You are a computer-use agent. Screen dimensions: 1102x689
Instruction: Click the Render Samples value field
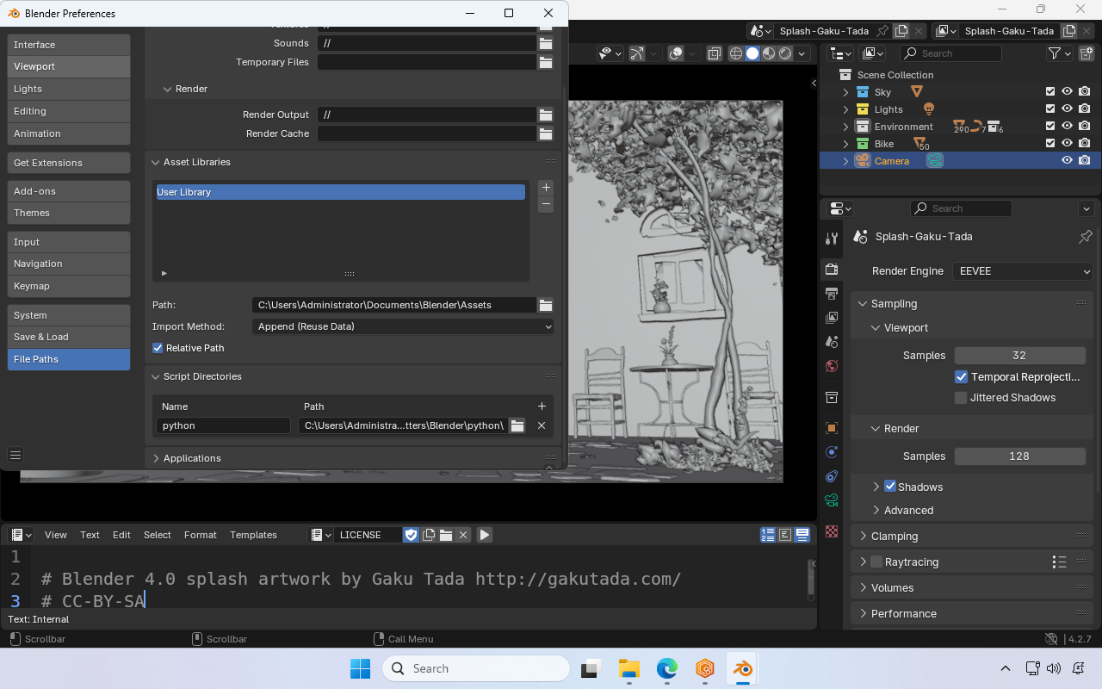click(x=1019, y=456)
